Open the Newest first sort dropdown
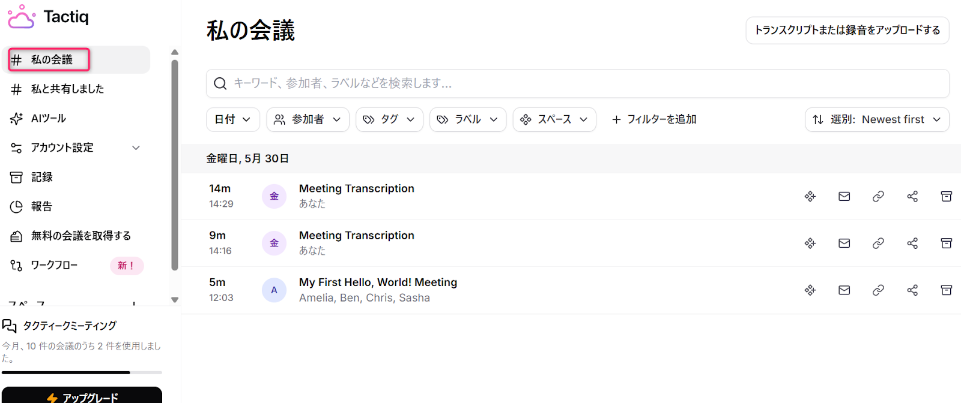961x403 pixels. (x=876, y=119)
